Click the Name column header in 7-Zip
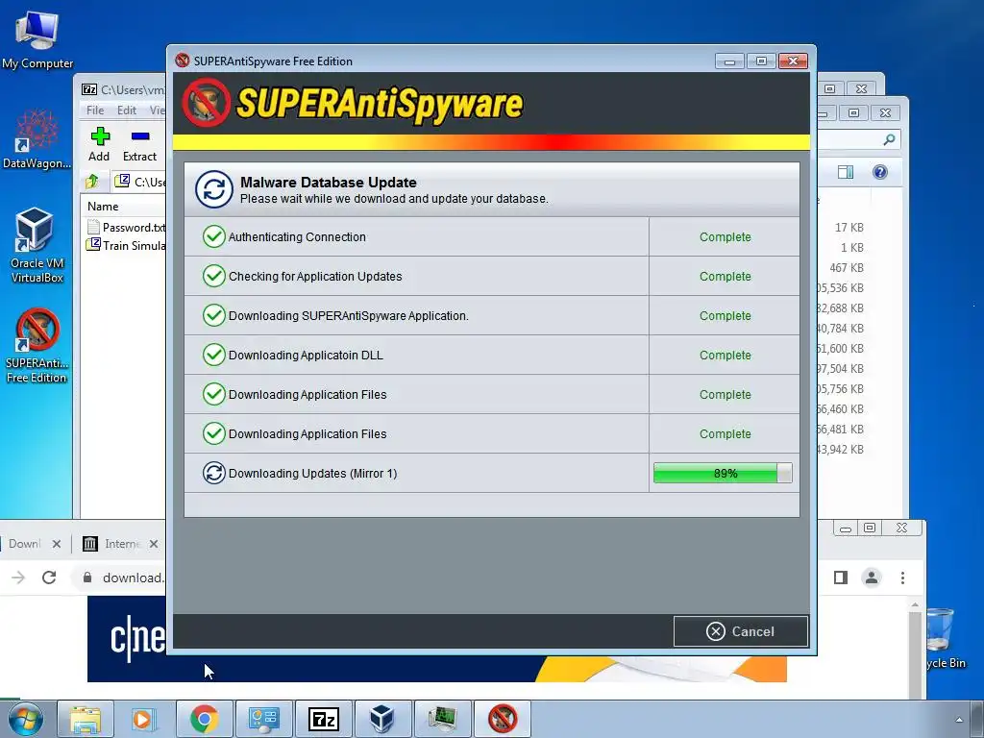Screen dimensions: 984x738 click(103, 206)
